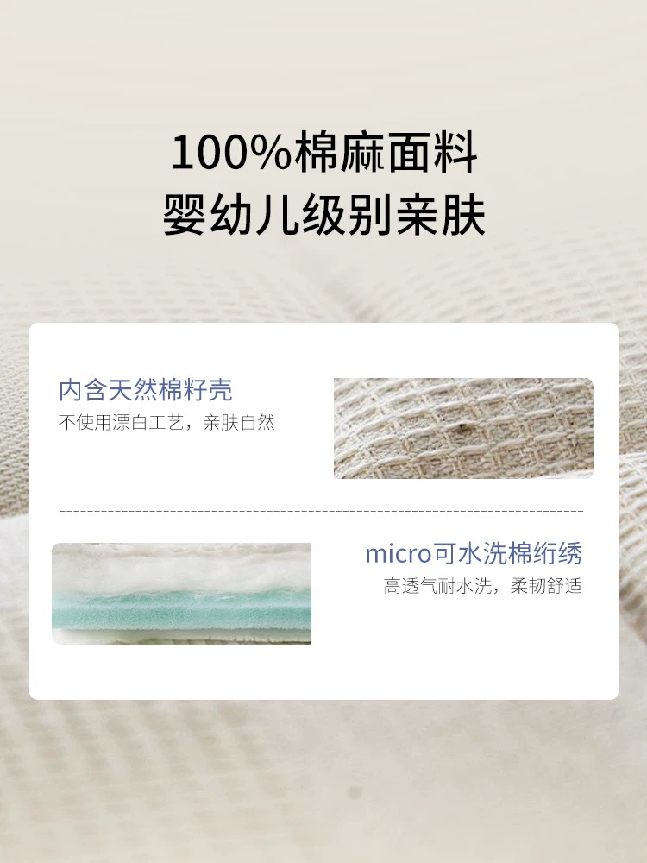The image size is (647, 863).
Task: Tap the 内含天然棉籽壳 blue heading
Action: click(145, 390)
